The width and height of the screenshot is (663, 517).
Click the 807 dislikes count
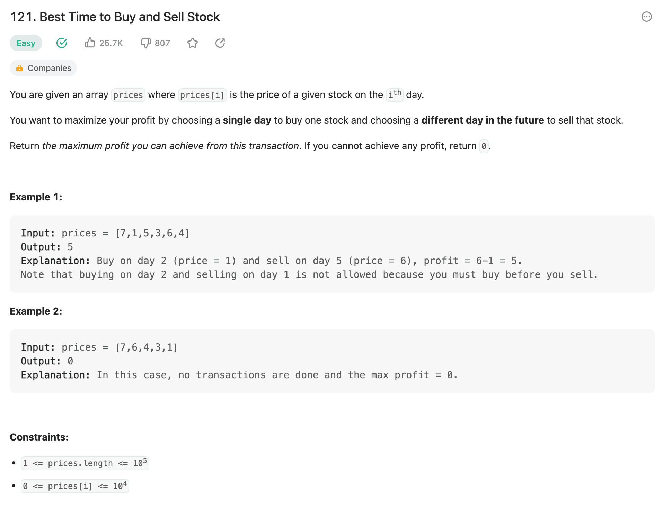pos(162,43)
